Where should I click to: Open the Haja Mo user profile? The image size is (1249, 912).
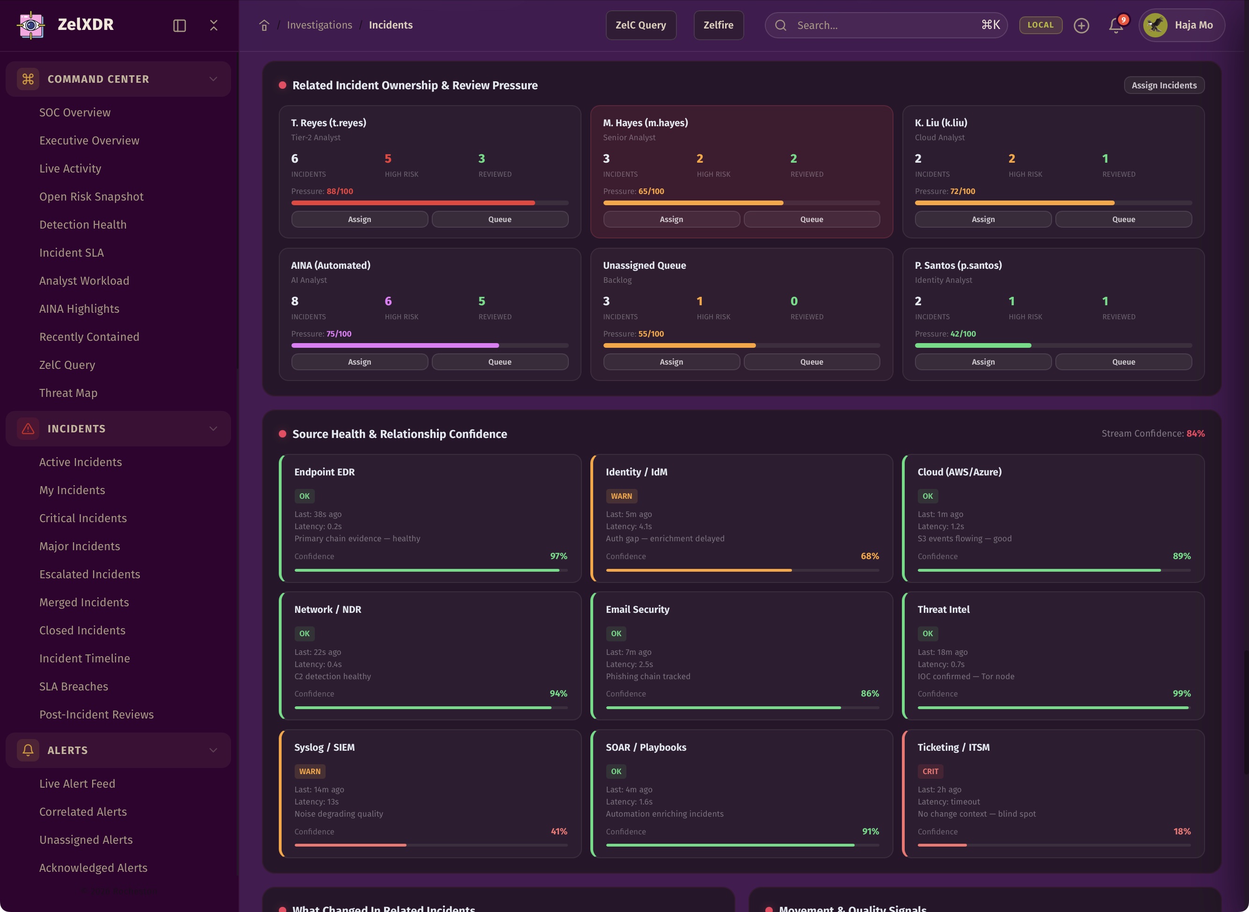[1181, 25]
